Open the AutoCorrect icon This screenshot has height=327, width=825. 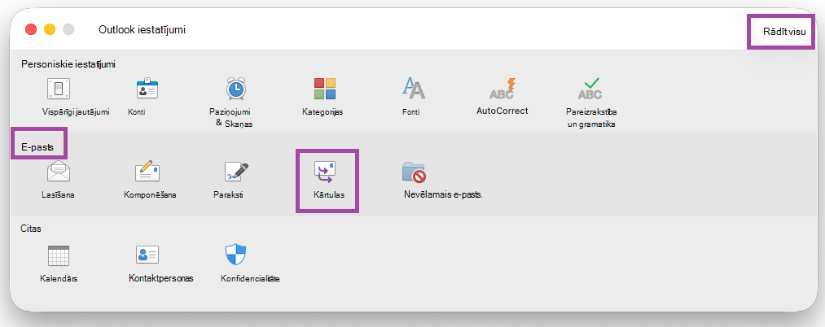(502, 89)
